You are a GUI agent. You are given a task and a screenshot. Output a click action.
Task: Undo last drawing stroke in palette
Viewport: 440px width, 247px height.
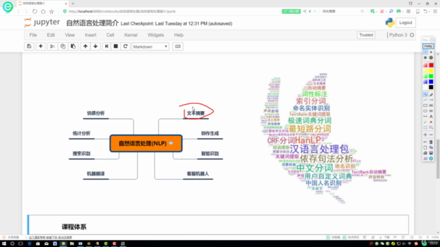[x=426, y=142]
